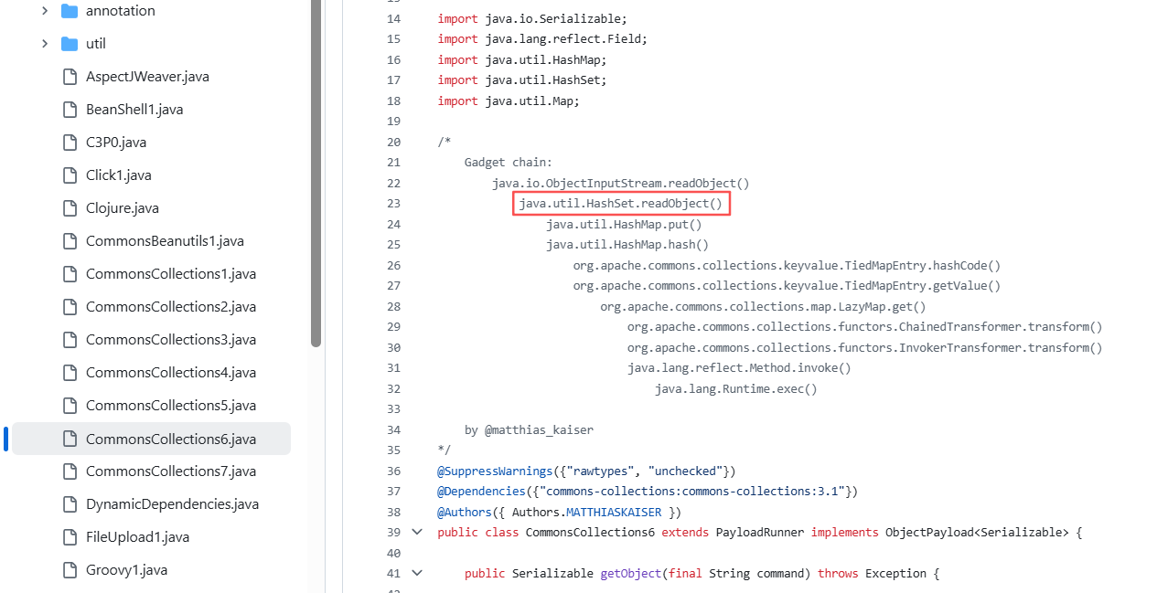
Task: Click the file icon beside AspectJWeaver.java
Action: (70, 77)
